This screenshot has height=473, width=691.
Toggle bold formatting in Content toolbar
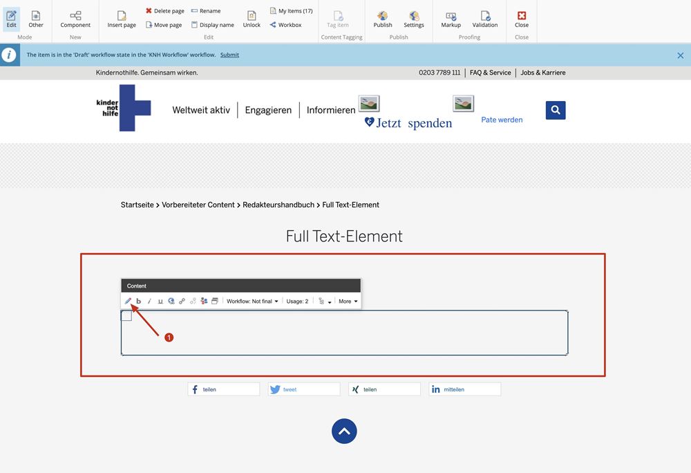click(138, 302)
